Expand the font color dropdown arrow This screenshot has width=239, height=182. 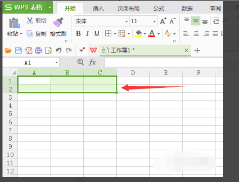159,34
